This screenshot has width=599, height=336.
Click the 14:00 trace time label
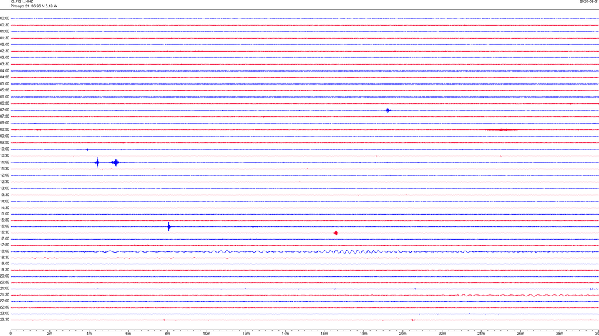coord(4,202)
